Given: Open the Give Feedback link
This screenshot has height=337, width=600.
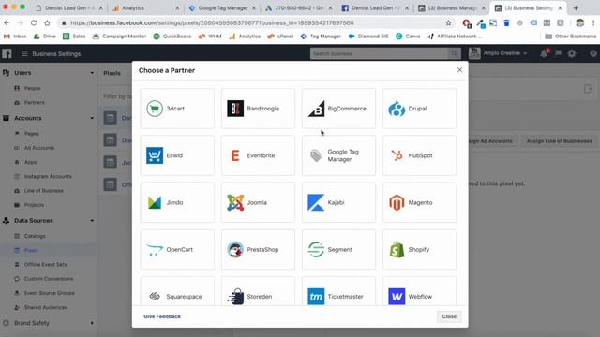Looking at the screenshot, I should click(162, 316).
